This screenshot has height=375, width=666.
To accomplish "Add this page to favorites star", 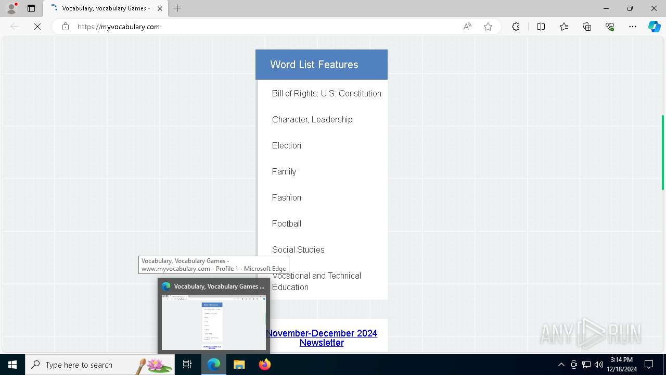I will point(488,27).
